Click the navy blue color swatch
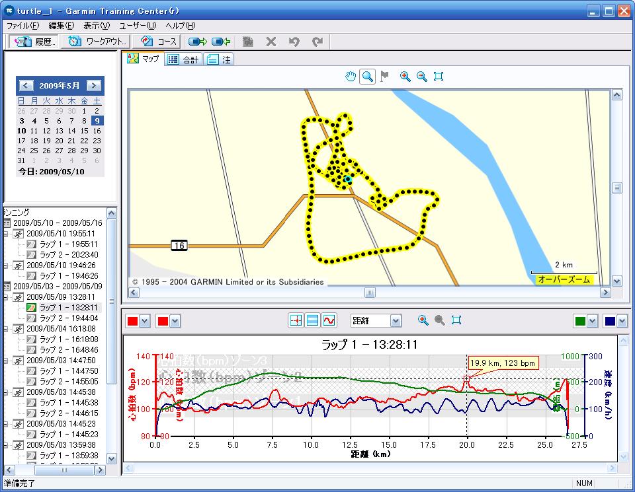 [x=610, y=321]
